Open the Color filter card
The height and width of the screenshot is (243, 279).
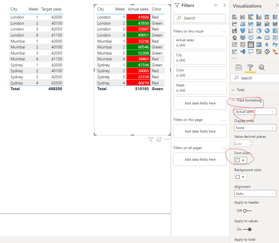(x=200, y=73)
